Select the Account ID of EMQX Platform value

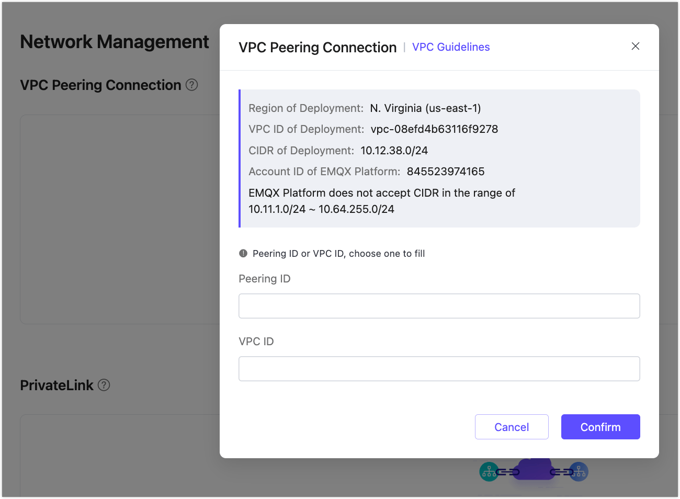pyautogui.click(x=445, y=171)
